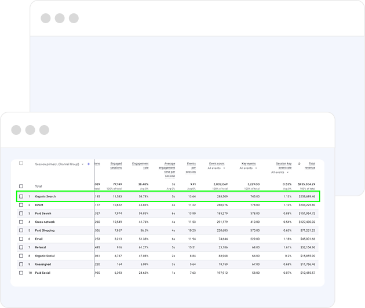Toggle the select-all checkbox in the table header

tap(21, 163)
